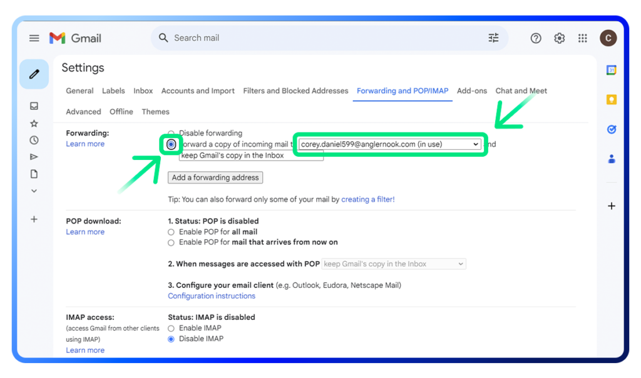Screen dimensions: 641x378
Task: Open the Support help icon
Action: point(536,38)
